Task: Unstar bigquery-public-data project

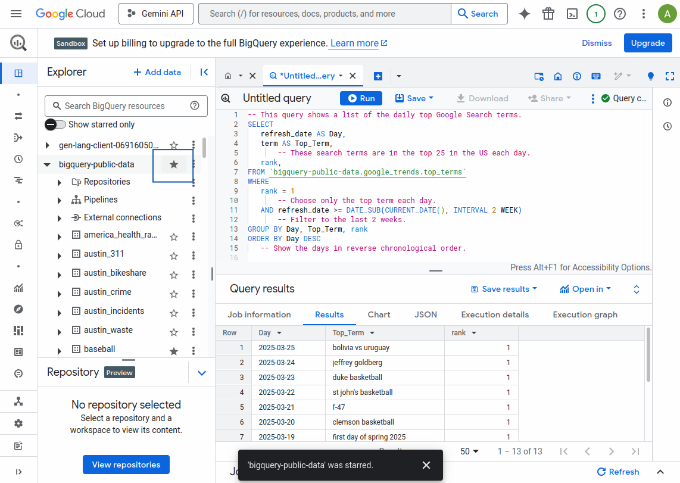Action: (x=174, y=164)
